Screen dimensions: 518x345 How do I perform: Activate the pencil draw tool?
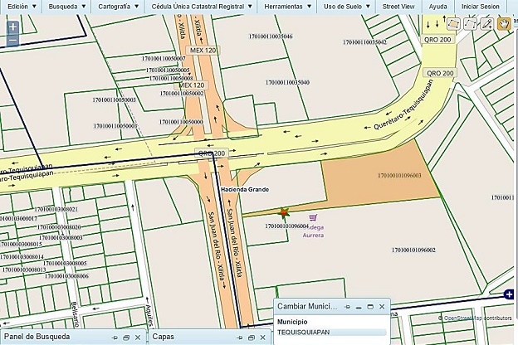[x=486, y=23]
